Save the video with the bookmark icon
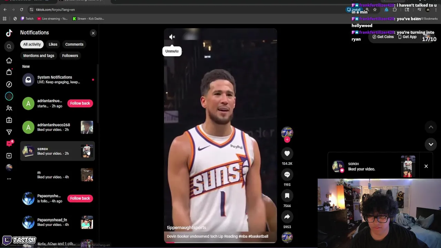This screenshot has width=441, height=248. (x=287, y=196)
